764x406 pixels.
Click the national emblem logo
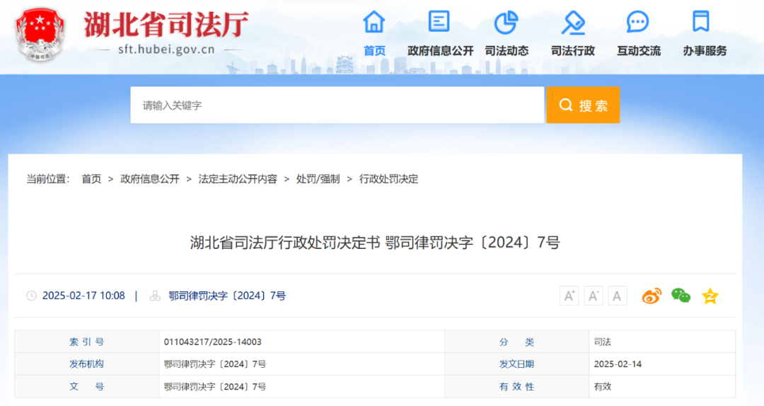click(x=40, y=34)
